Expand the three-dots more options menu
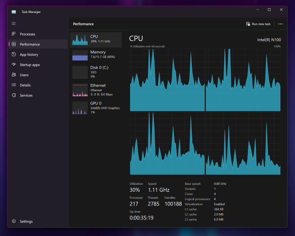Image resolution: width=295 pixels, height=236 pixels. tap(280, 24)
